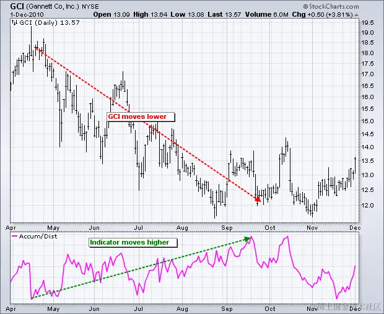Image resolution: width=384 pixels, height=314 pixels.
Task: Click the 'Indicator moves higher' annotation box
Action: (x=133, y=243)
